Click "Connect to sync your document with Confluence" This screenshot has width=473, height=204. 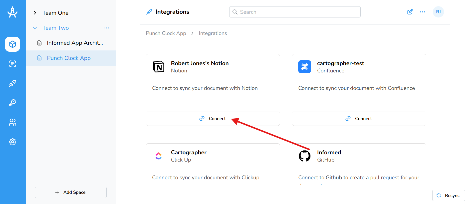(356, 88)
